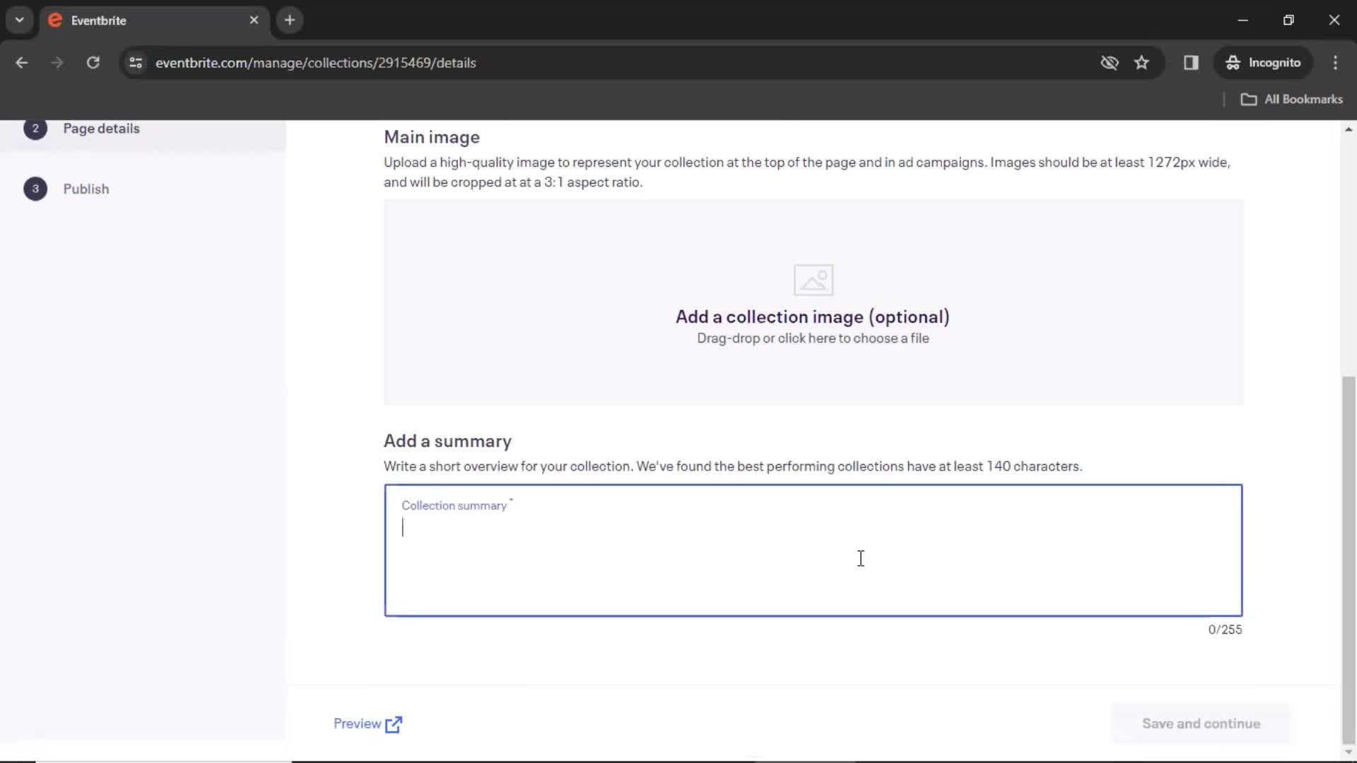Open the Incognito profile menu
Image resolution: width=1357 pixels, height=763 pixels.
pos(1263,63)
